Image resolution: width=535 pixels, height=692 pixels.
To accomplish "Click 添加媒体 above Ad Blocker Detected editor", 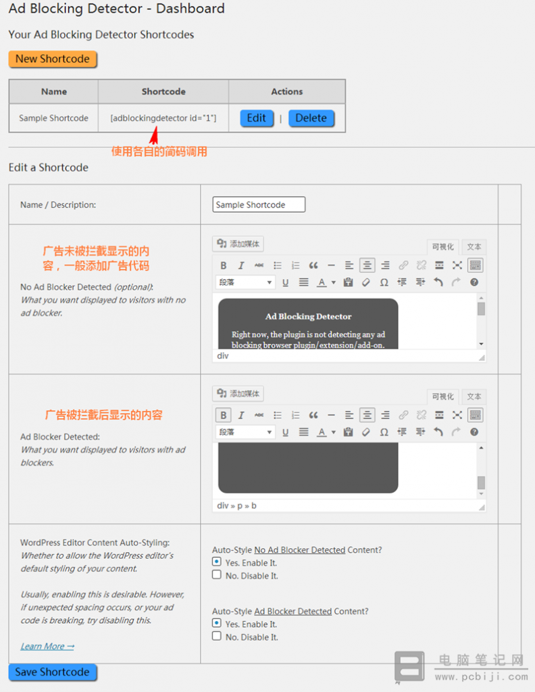I will coord(238,393).
